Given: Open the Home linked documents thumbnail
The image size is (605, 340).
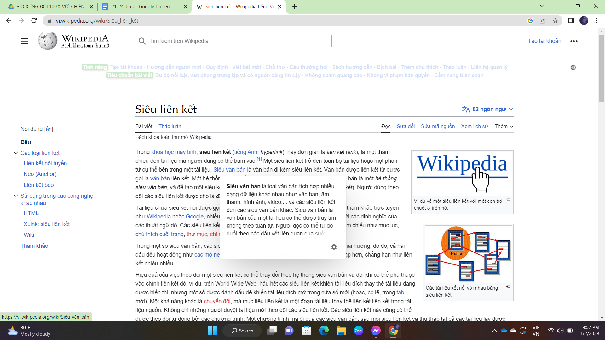Looking at the screenshot, I should point(468,254).
